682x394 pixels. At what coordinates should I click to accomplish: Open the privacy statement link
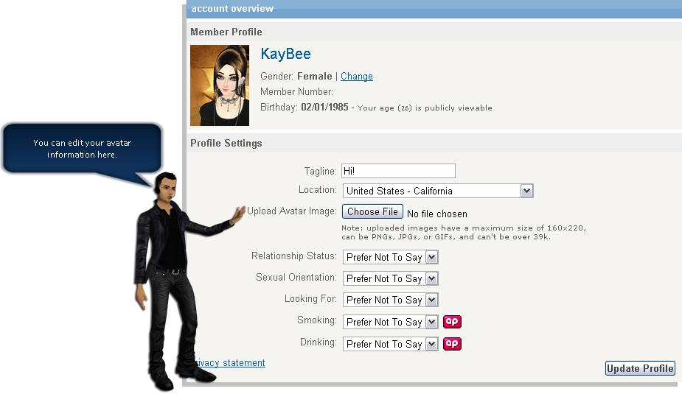pyautogui.click(x=229, y=363)
